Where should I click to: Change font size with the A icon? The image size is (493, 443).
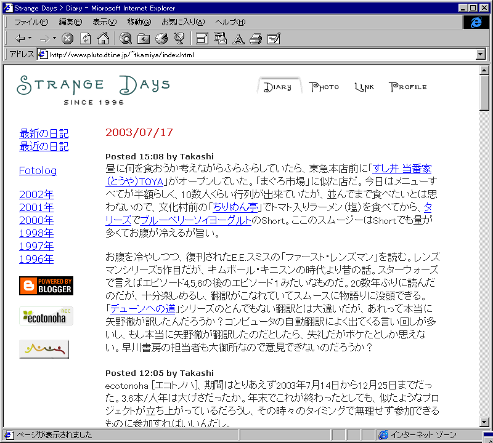point(238,39)
